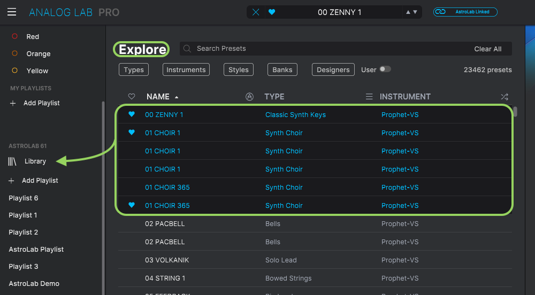The height and width of the screenshot is (295, 535).
Task: Click the search magnifier icon
Action: [x=187, y=49]
